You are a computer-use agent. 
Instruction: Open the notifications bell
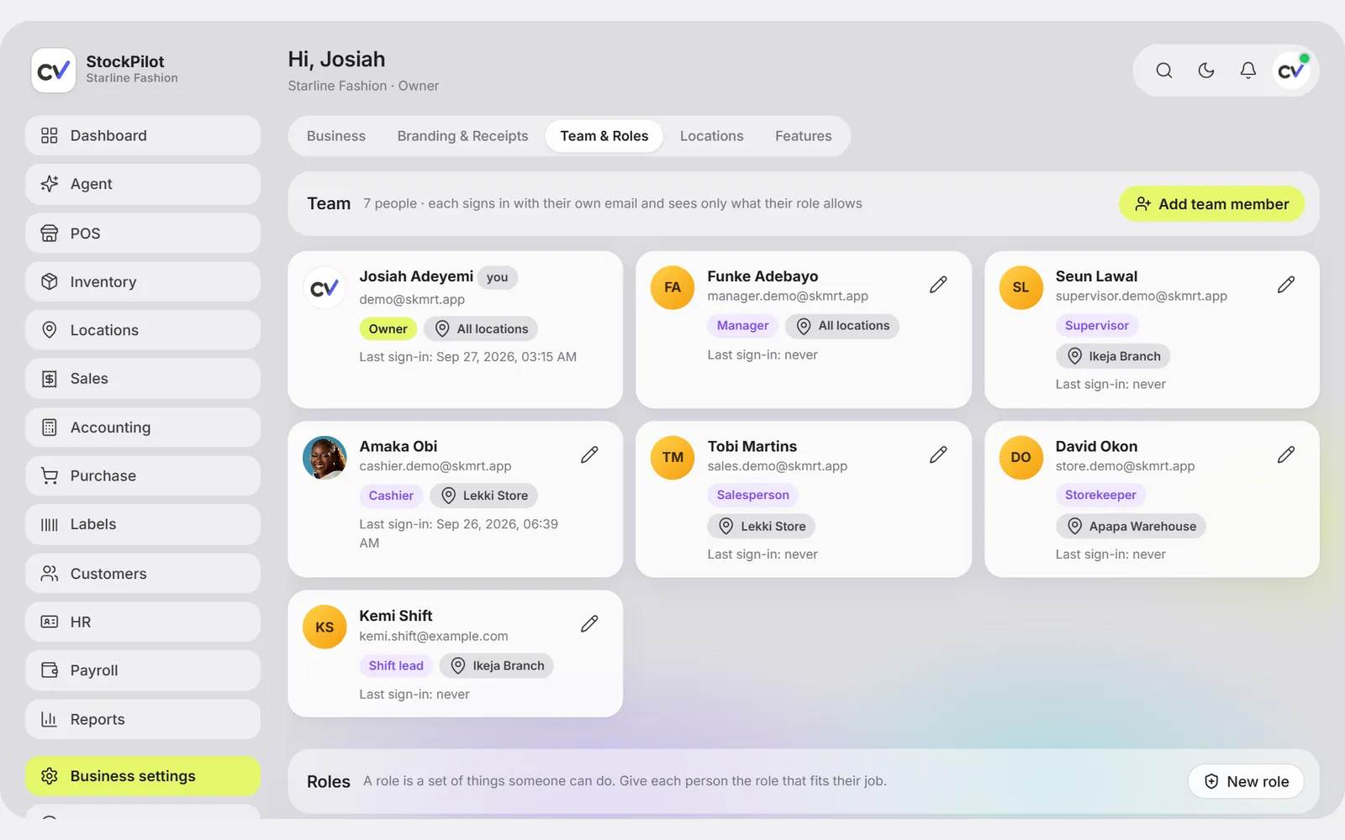point(1248,71)
